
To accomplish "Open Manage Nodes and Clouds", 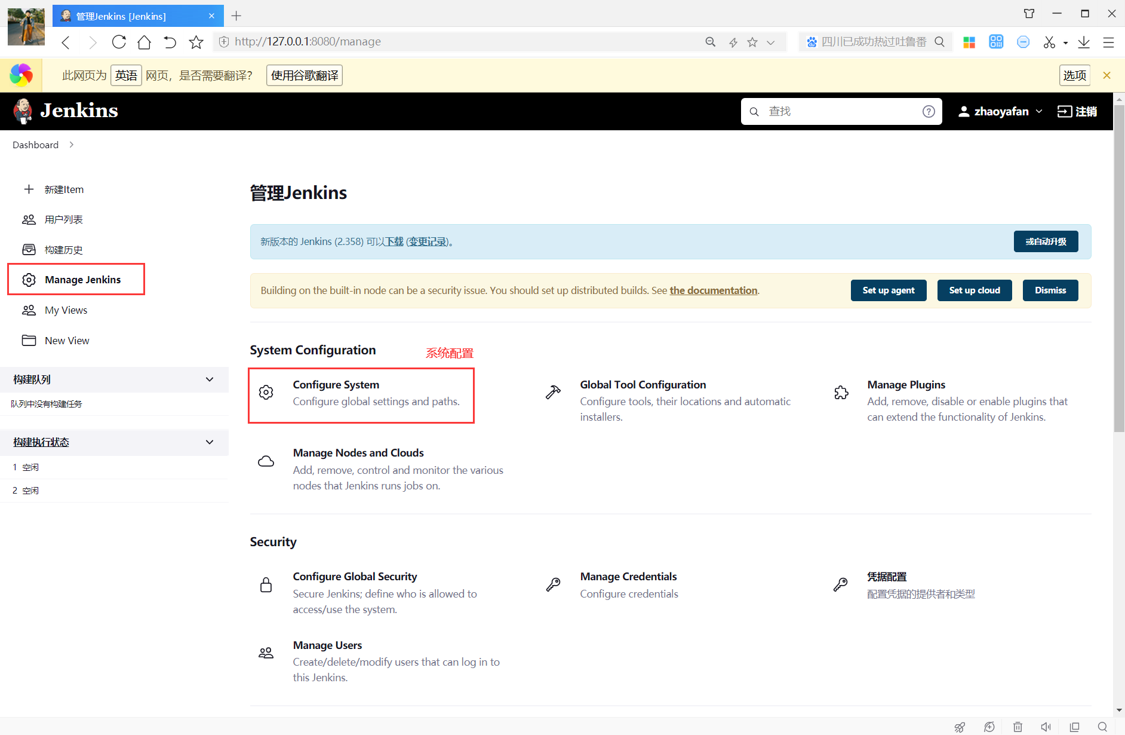I will tap(358, 453).
